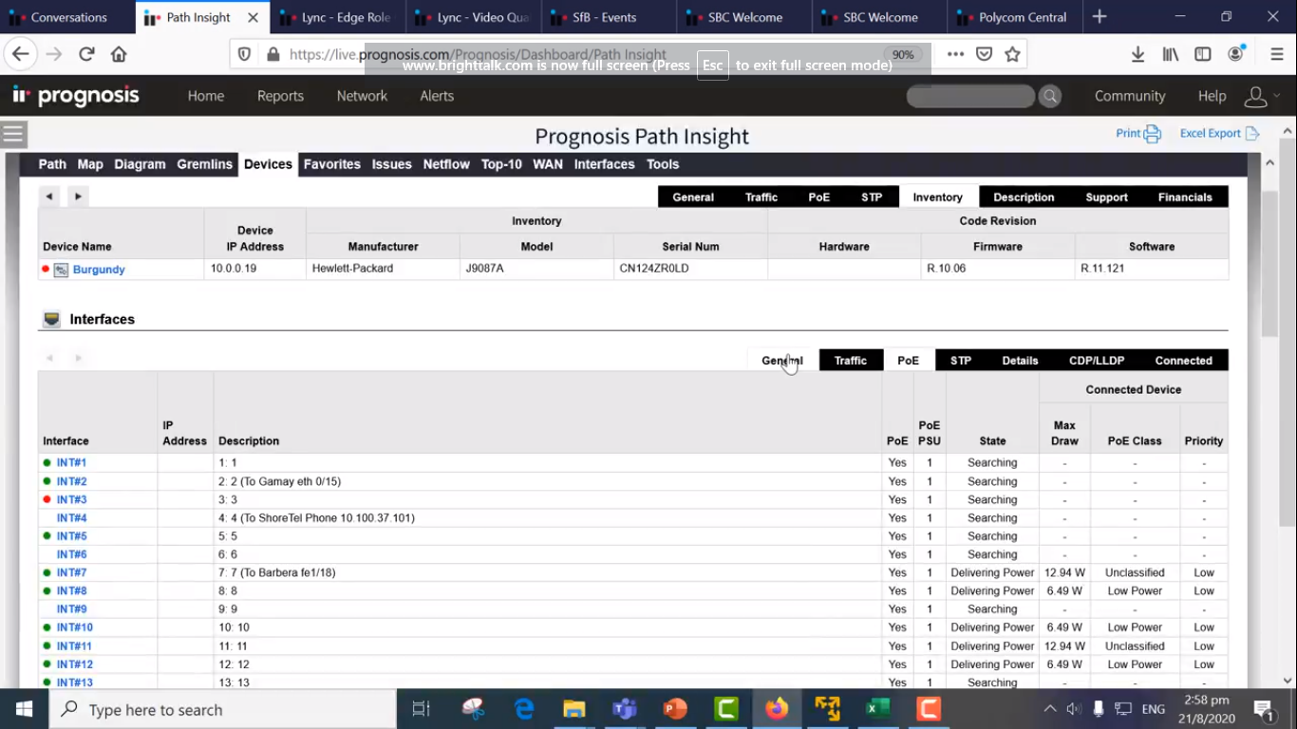
Task: Switch to the Gremlins tab
Action: coord(204,164)
